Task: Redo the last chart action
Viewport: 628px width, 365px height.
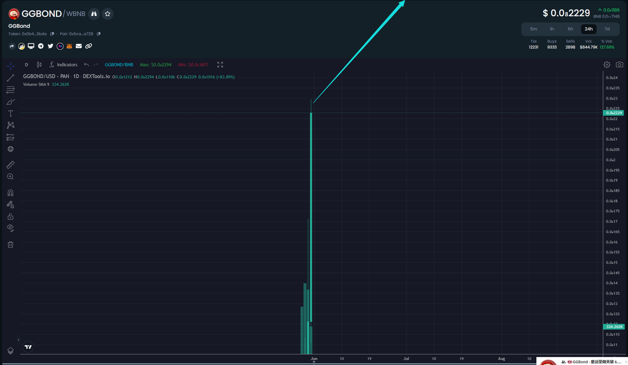Action: (x=95, y=65)
